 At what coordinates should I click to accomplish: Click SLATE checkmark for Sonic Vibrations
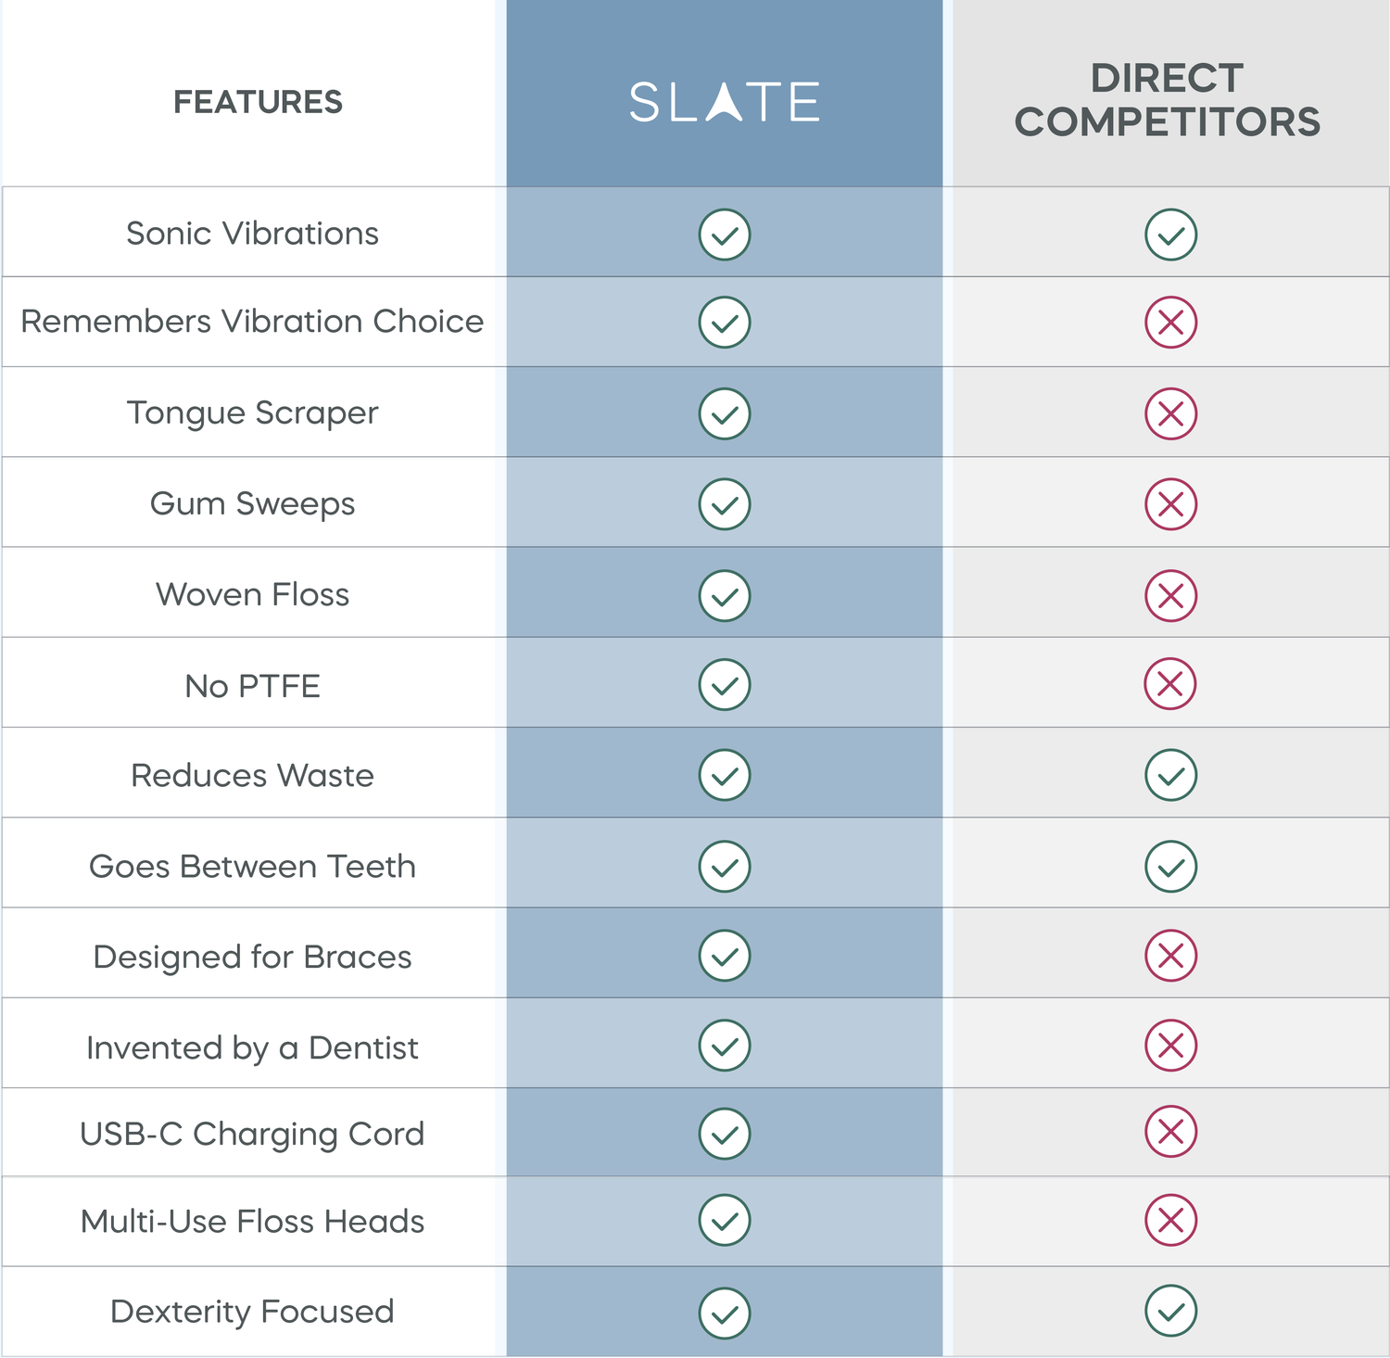tap(724, 235)
